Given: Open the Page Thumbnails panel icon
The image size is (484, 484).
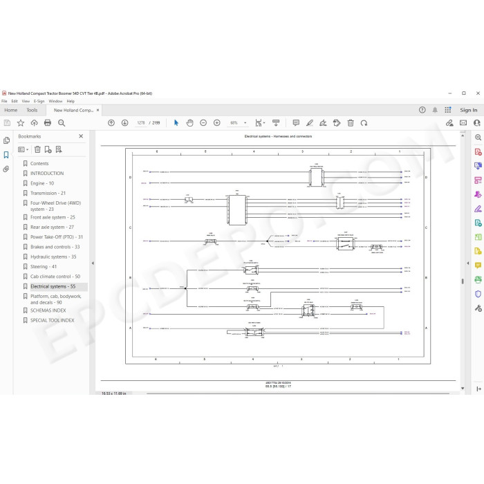Looking at the screenshot, I should tap(6, 140).
